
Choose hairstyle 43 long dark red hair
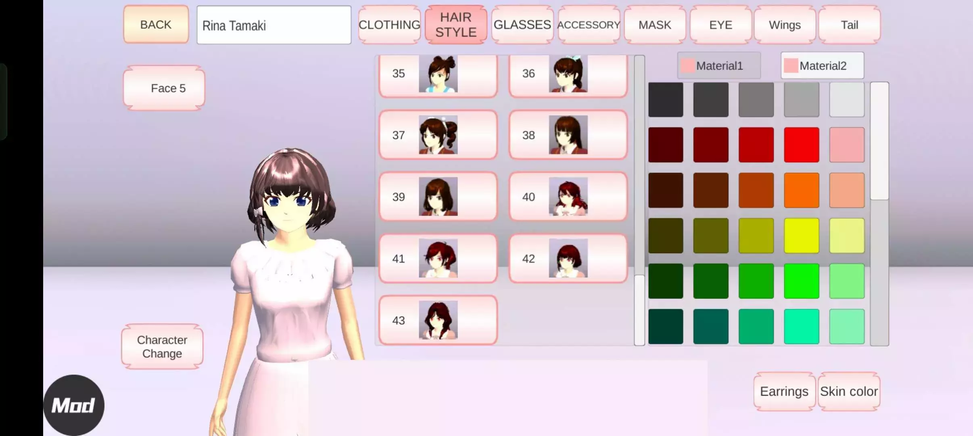coord(438,320)
